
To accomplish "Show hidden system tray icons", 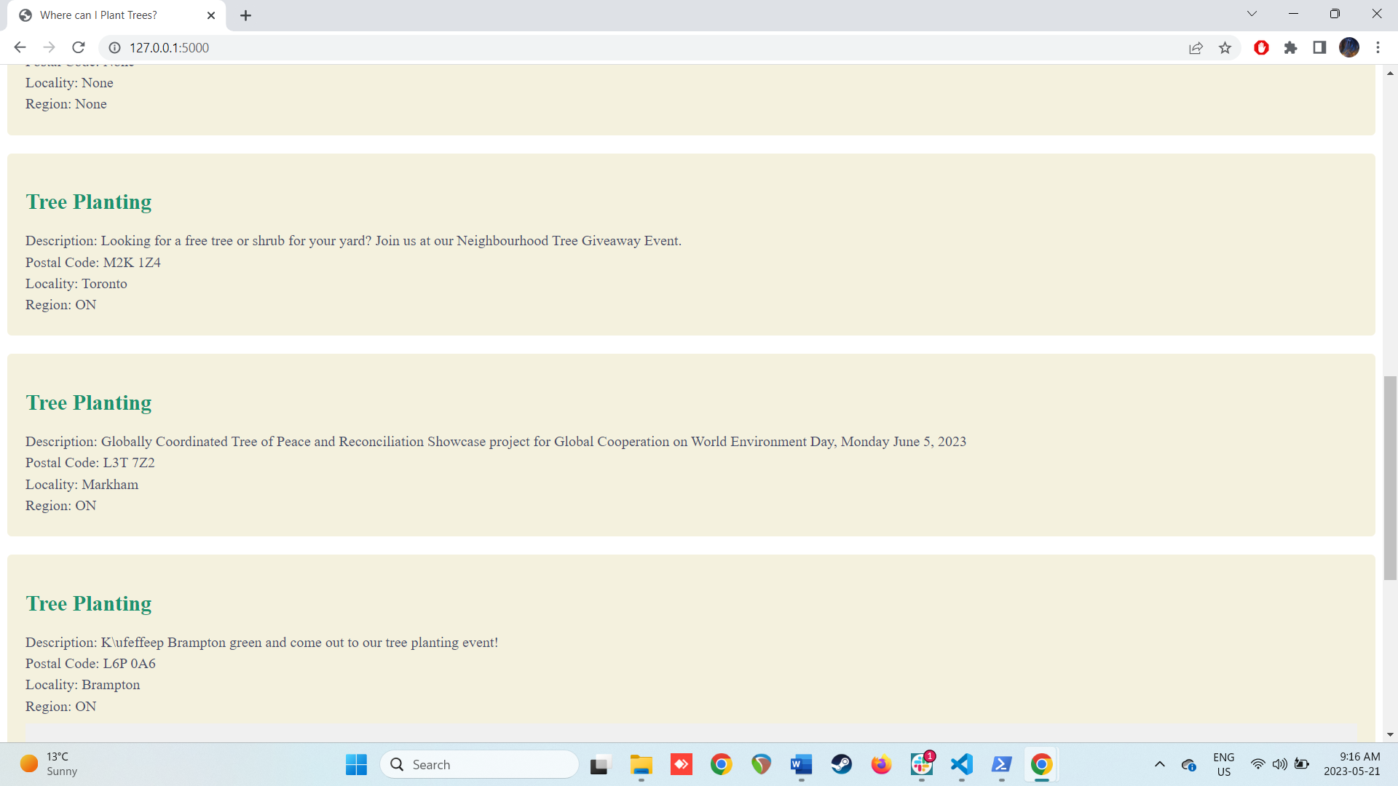I will [x=1159, y=764].
